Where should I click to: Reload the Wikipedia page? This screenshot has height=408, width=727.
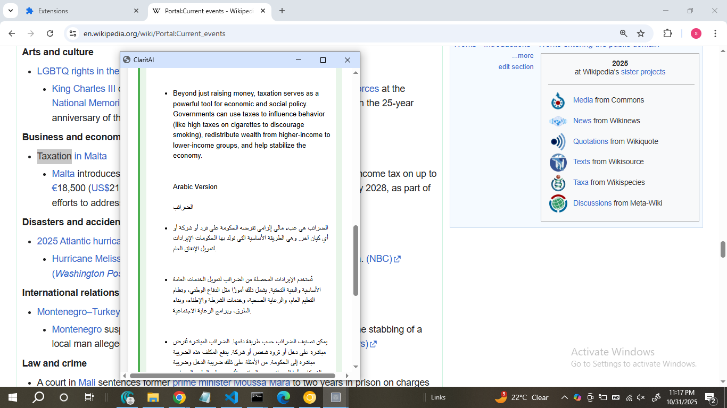[50, 33]
